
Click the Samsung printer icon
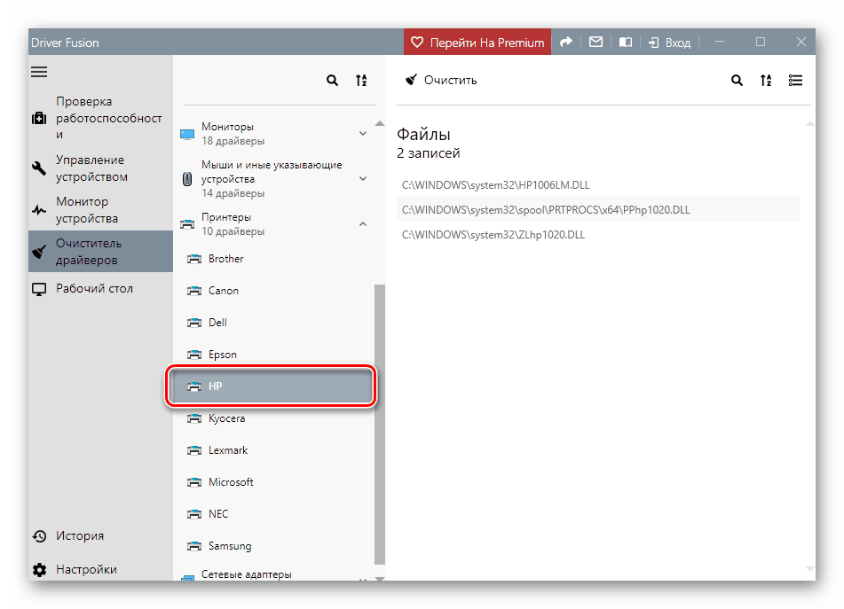[194, 546]
